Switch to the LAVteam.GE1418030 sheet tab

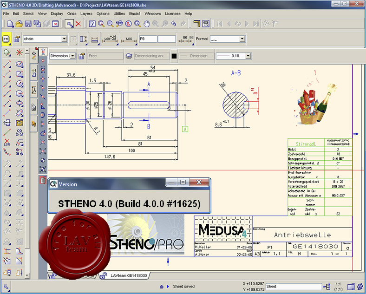pyautogui.click(x=129, y=275)
